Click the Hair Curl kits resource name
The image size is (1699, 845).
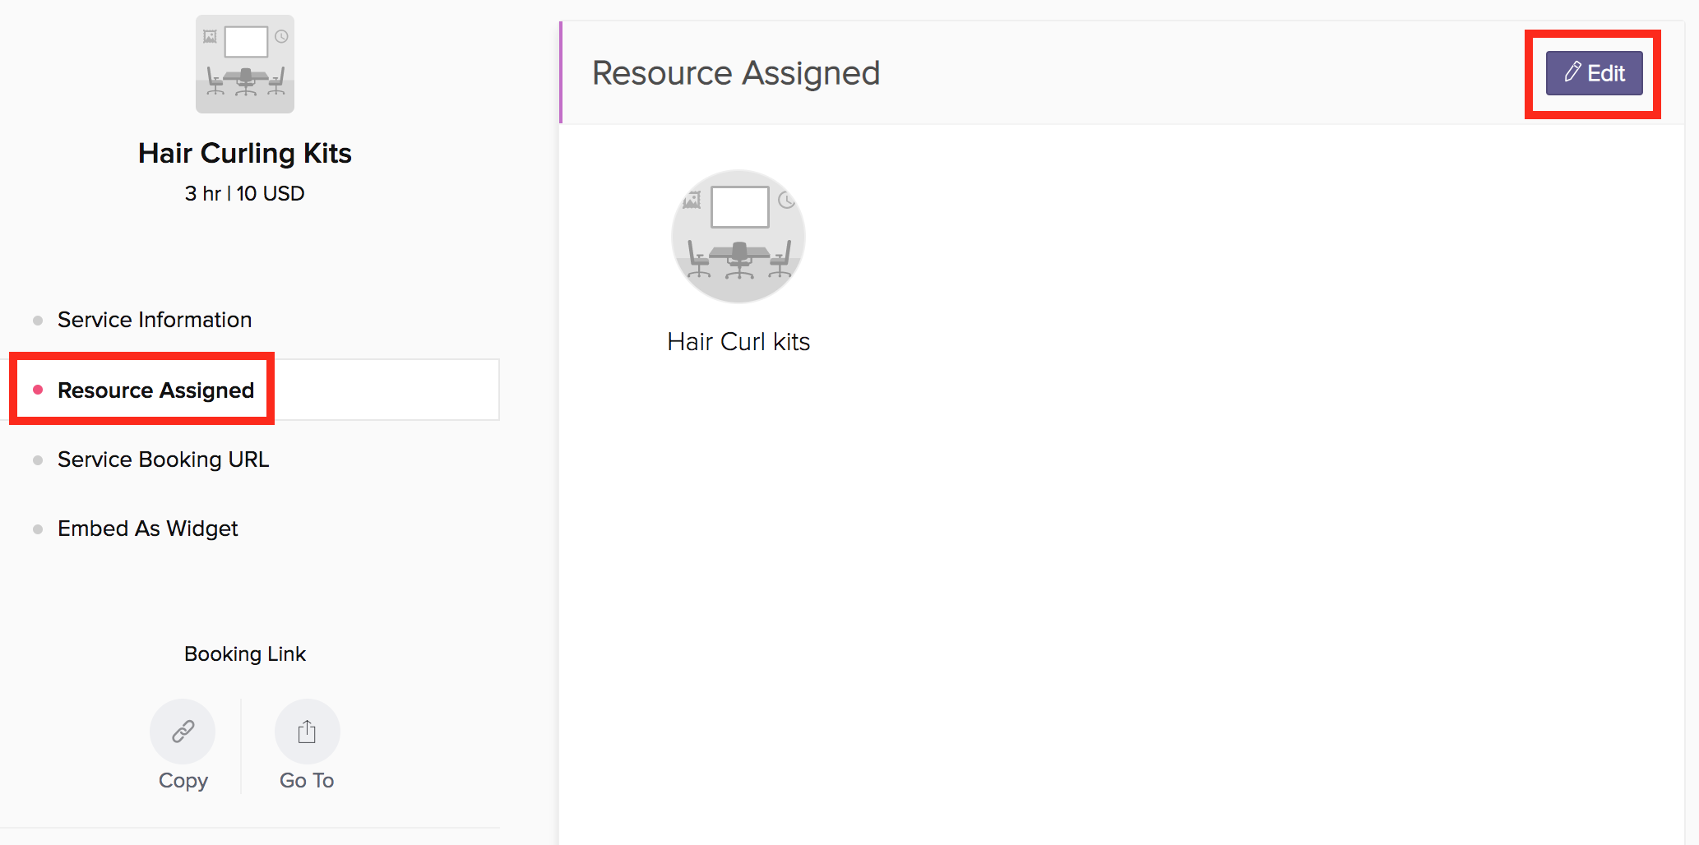point(738,342)
